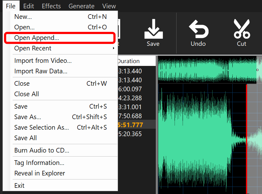Select Save Selection As... entry
262x194 pixels.
pos(61,127)
